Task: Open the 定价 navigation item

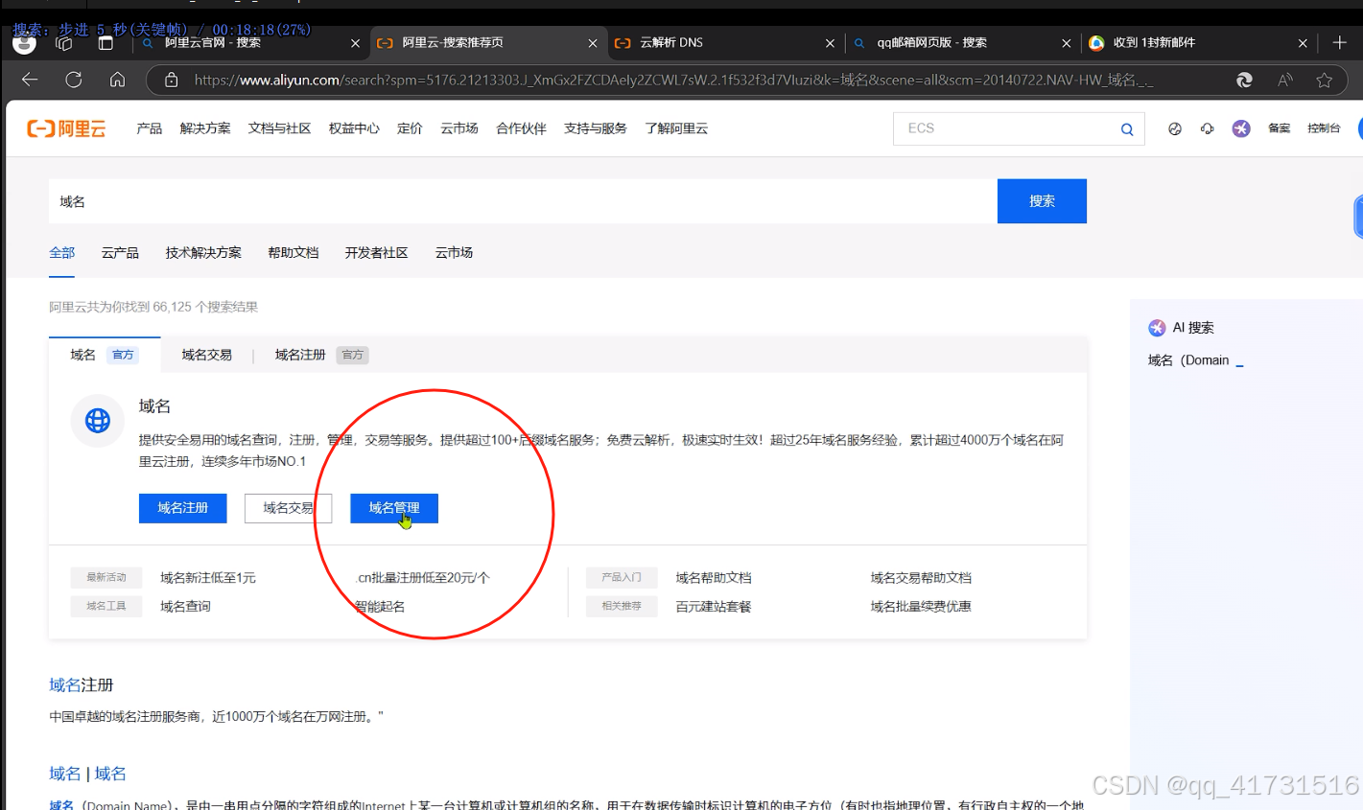Action: pyautogui.click(x=410, y=128)
